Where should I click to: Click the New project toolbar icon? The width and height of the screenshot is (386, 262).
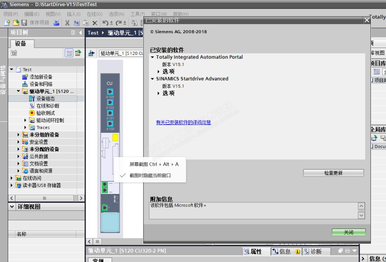pos(7,23)
